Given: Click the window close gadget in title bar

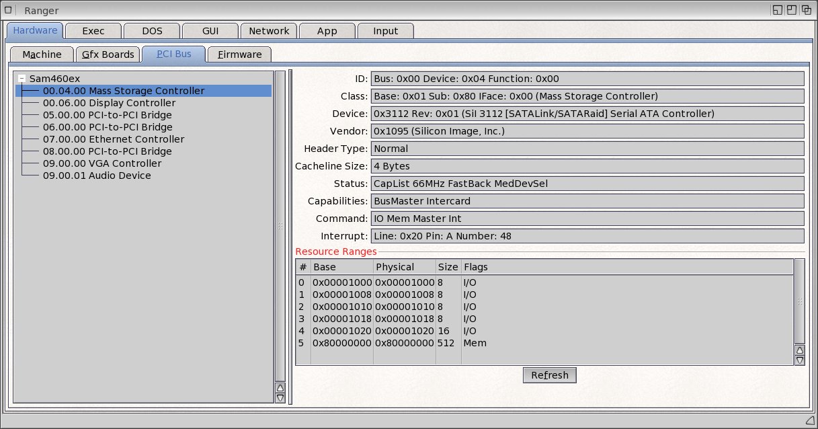Looking at the screenshot, I should click(x=8, y=10).
